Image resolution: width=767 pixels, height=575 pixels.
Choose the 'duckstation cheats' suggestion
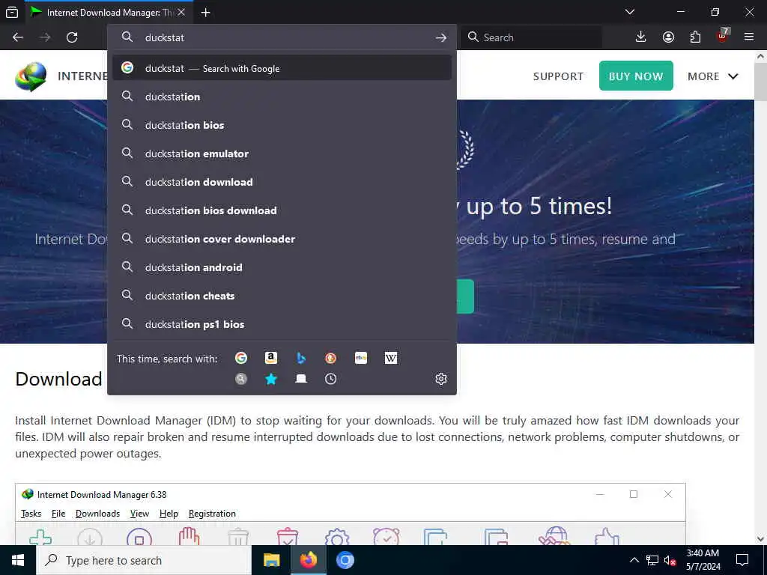(x=282, y=296)
